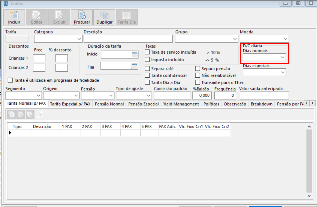This screenshot has height=207, width=317.
Task: Click the 1 PAX column header
Action: click(x=71, y=127)
